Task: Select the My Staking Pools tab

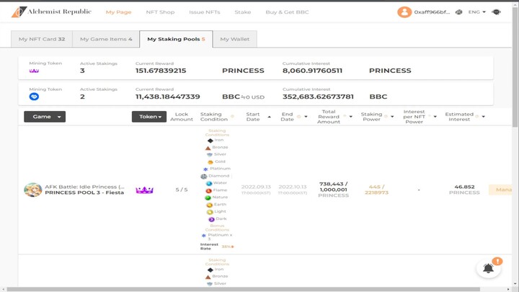Action: (176, 39)
